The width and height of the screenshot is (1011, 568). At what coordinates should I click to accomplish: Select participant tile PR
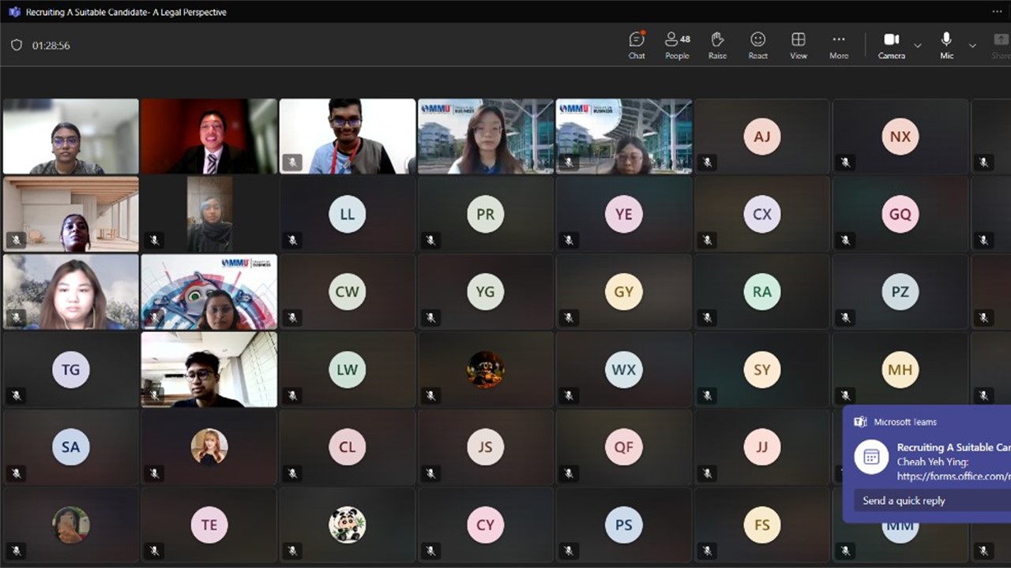coord(485,214)
